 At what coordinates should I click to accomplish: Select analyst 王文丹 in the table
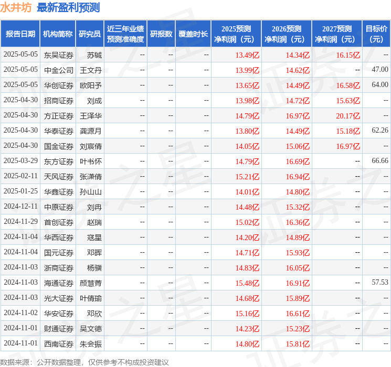90,70
